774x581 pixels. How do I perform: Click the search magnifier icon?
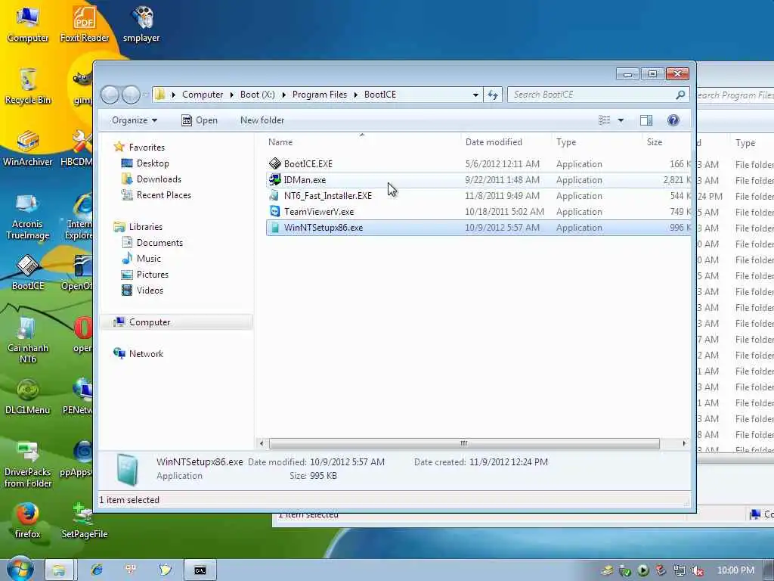[x=680, y=95]
